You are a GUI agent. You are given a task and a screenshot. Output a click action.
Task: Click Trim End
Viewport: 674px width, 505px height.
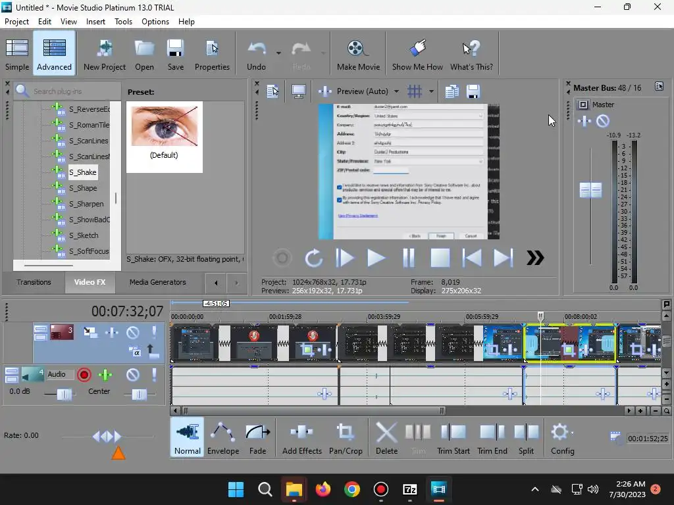(492, 438)
